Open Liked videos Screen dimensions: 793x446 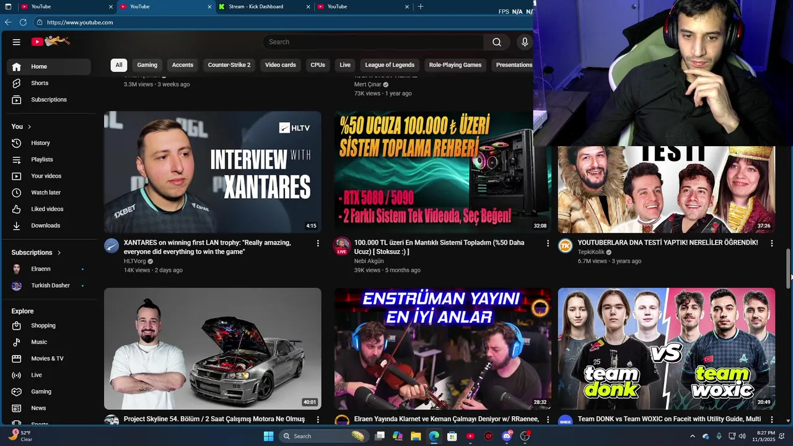point(49,209)
